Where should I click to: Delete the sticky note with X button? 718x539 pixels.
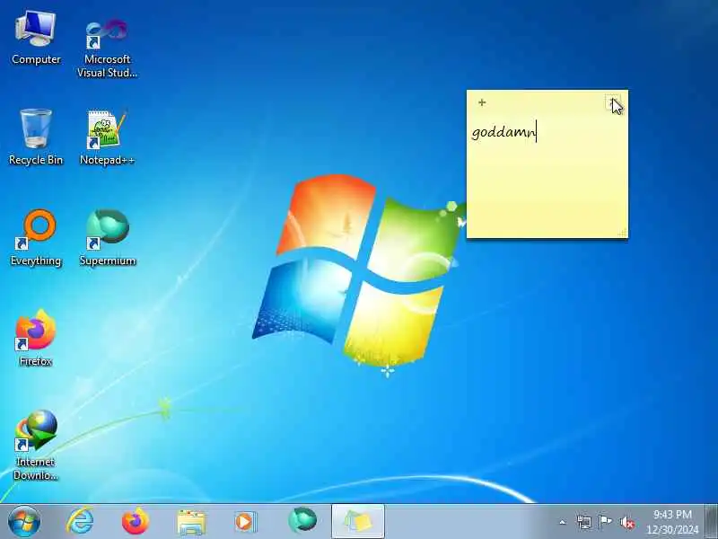[x=612, y=102]
